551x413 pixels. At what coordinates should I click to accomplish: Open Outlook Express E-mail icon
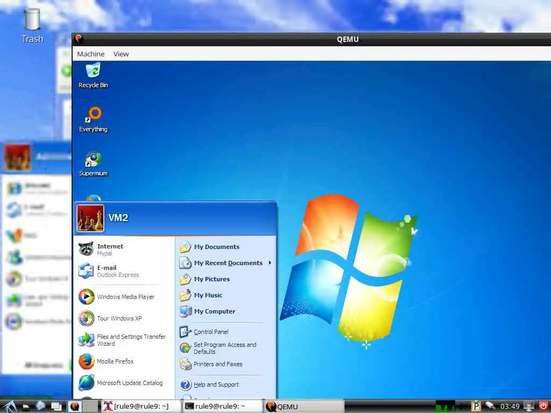86,271
